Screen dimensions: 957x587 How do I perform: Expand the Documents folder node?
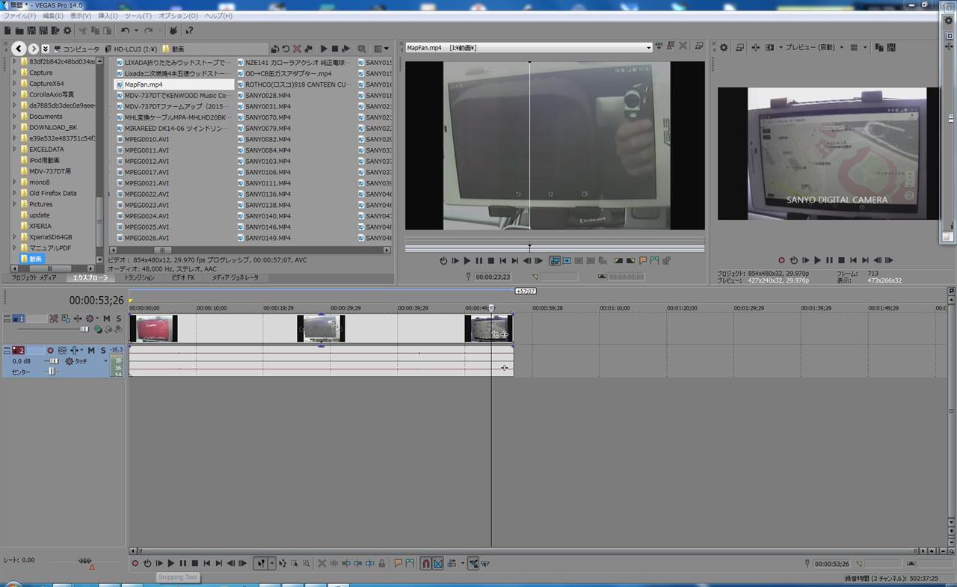14,117
